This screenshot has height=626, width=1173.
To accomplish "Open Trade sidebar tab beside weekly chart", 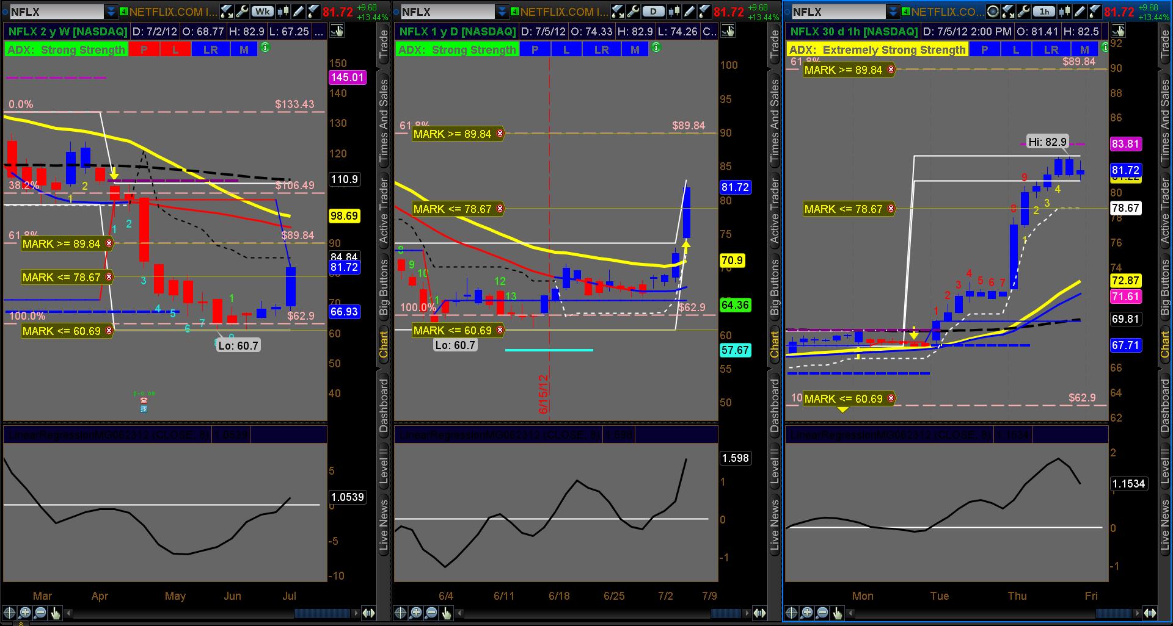I will pyautogui.click(x=384, y=44).
